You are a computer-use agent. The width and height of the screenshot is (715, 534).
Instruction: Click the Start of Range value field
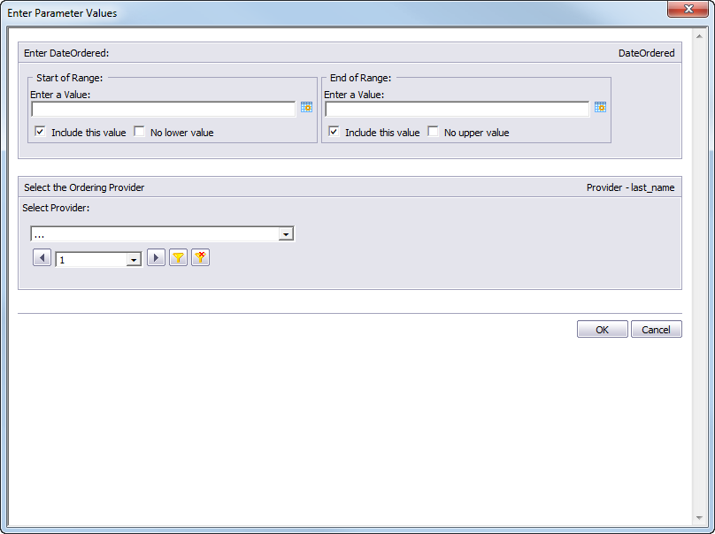[163, 110]
